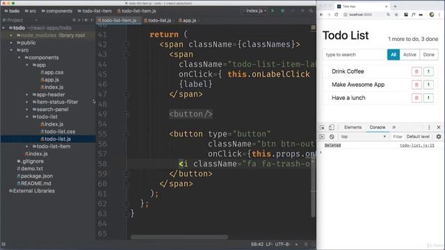The width and height of the screenshot is (445, 250).
Task: Filter todos by Active
Action: (410, 55)
